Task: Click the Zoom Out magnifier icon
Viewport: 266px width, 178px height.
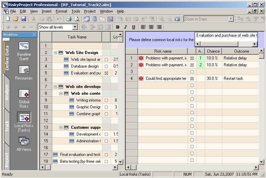Action: [169, 19]
